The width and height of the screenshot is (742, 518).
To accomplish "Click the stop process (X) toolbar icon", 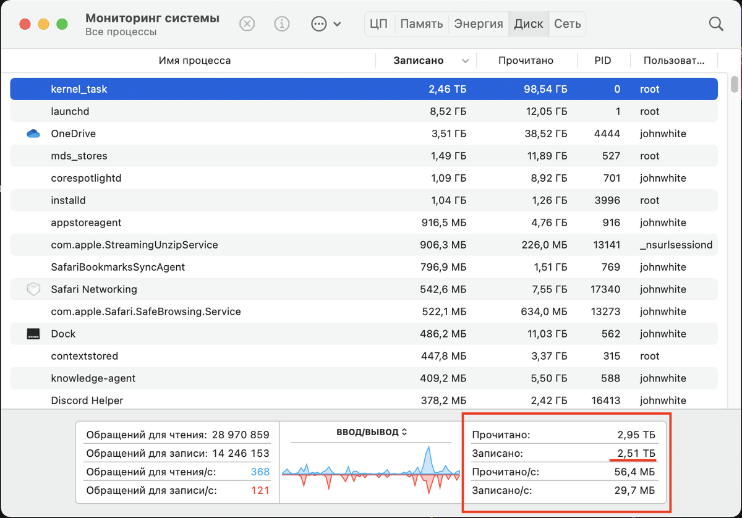I will point(247,24).
